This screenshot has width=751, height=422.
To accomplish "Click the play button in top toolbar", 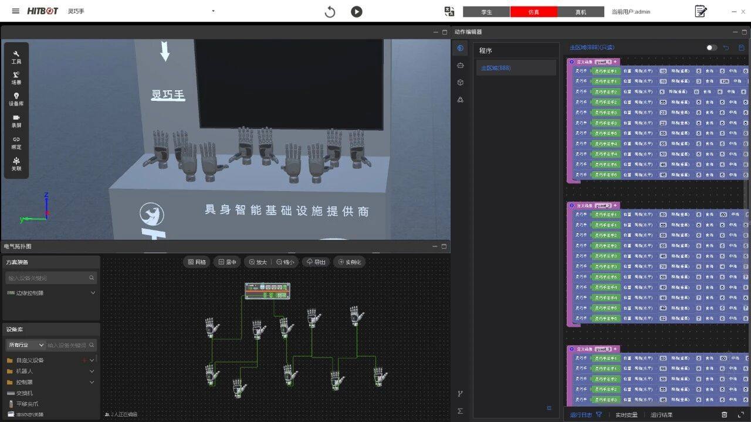I will coord(356,12).
